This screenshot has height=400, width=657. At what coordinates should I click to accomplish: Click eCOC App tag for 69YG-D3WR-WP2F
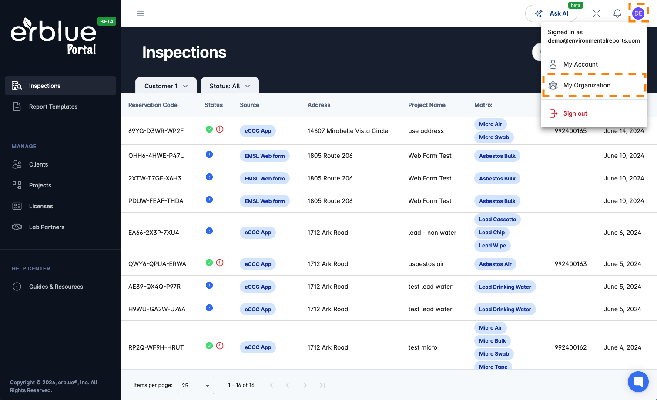[258, 131]
